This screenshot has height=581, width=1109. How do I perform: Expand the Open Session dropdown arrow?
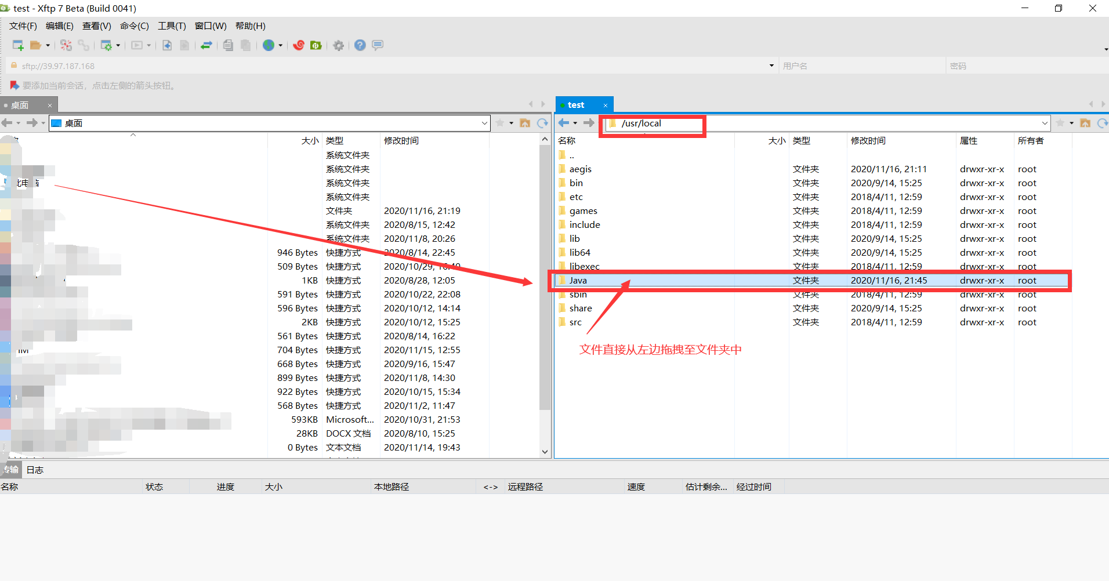pyautogui.click(x=48, y=45)
